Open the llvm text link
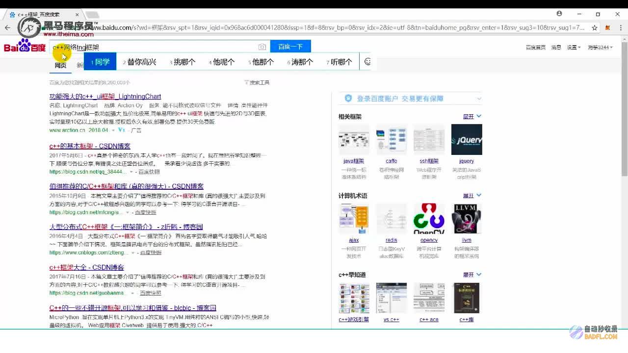The width and height of the screenshot is (628, 353). 467,240
